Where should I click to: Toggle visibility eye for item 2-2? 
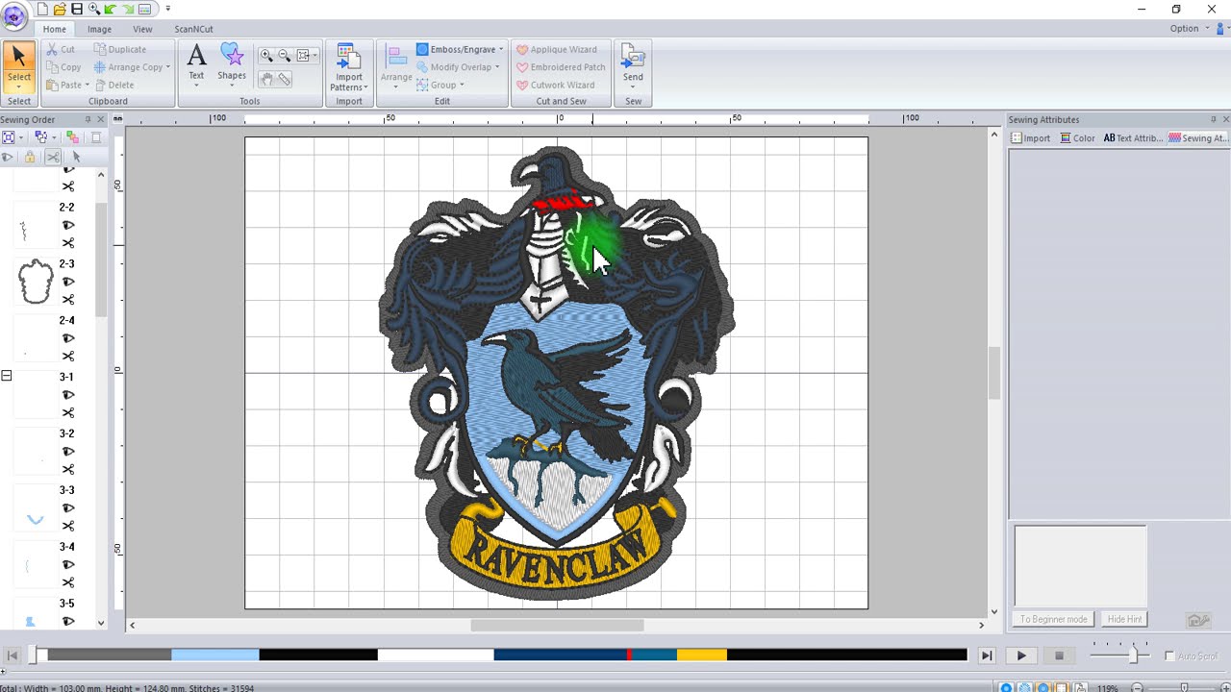[x=68, y=225]
